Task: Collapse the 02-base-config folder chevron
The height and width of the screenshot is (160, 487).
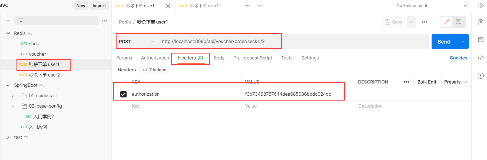Action: [x=12, y=106]
